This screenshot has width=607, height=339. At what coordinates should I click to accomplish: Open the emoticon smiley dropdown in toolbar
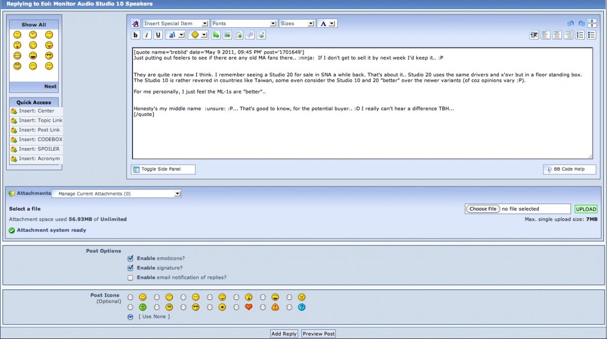[198, 35]
